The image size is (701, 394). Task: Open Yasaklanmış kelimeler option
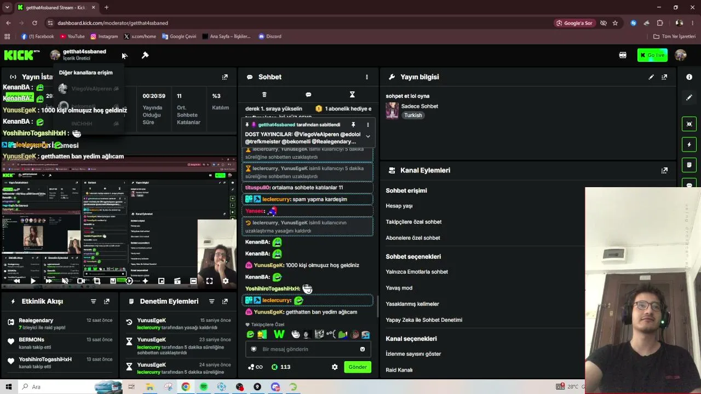coord(412,304)
